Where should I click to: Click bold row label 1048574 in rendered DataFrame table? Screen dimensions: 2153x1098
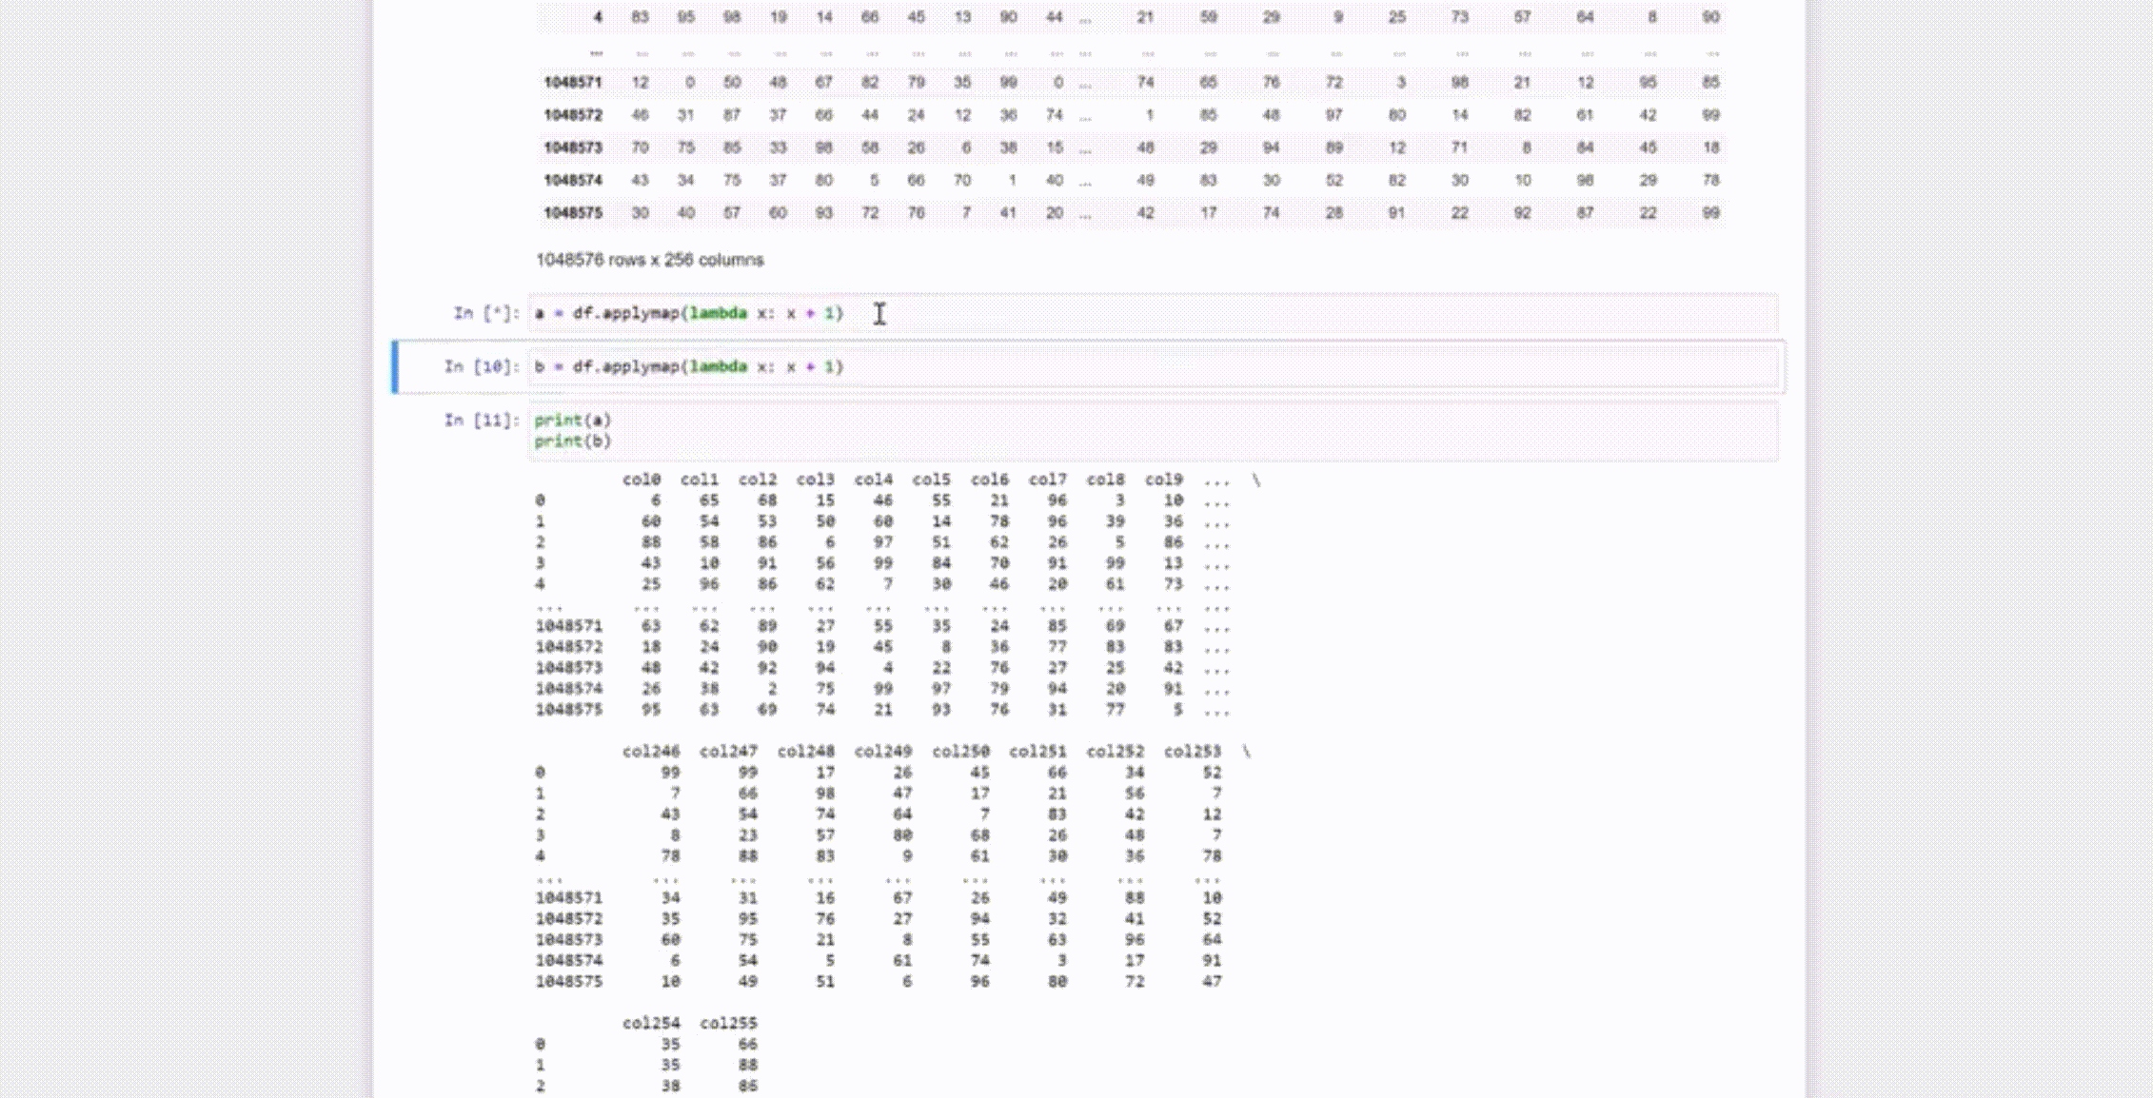[573, 180]
